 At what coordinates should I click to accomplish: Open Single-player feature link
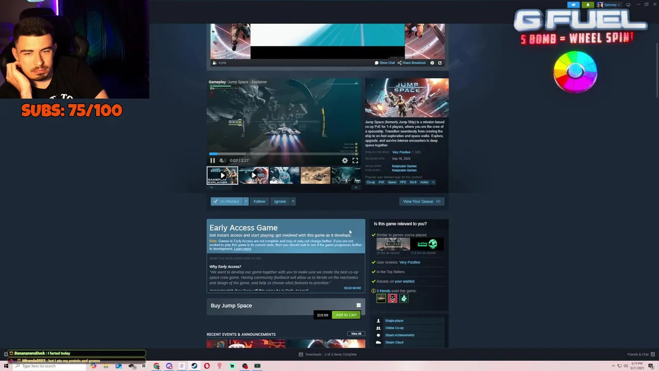394,321
